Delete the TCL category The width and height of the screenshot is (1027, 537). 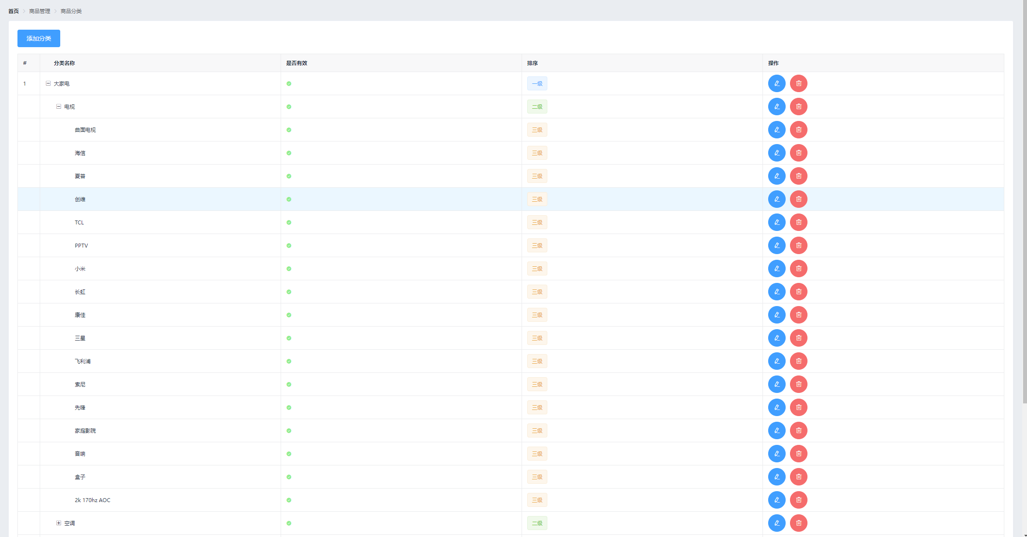click(799, 222)
